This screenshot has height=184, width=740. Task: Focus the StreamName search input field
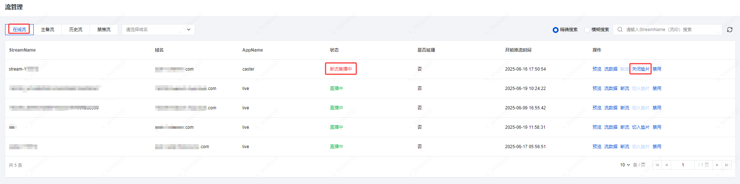click(x=671, y=30)
